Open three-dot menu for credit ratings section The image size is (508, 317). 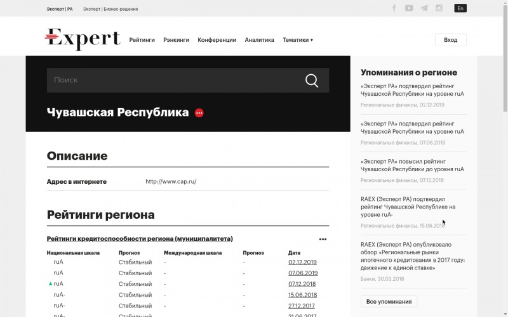click(x=323, y=240)
